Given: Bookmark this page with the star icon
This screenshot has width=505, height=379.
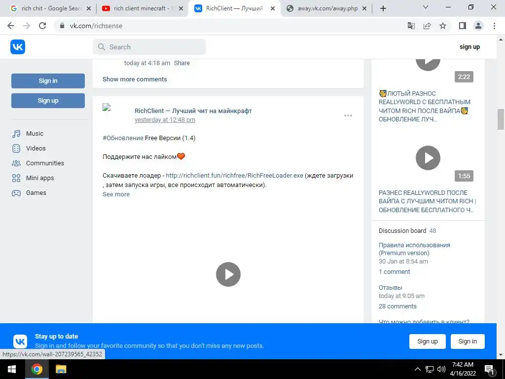Looking at the screenshot, I should pyautogui.click(x=443, y=26).
